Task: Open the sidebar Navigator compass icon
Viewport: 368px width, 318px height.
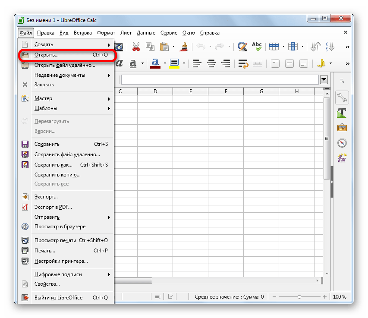Action: (342, 143)
